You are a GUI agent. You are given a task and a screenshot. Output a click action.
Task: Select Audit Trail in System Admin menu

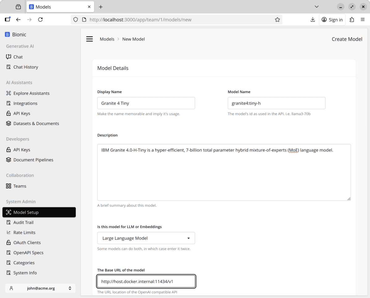click(23, 222)
